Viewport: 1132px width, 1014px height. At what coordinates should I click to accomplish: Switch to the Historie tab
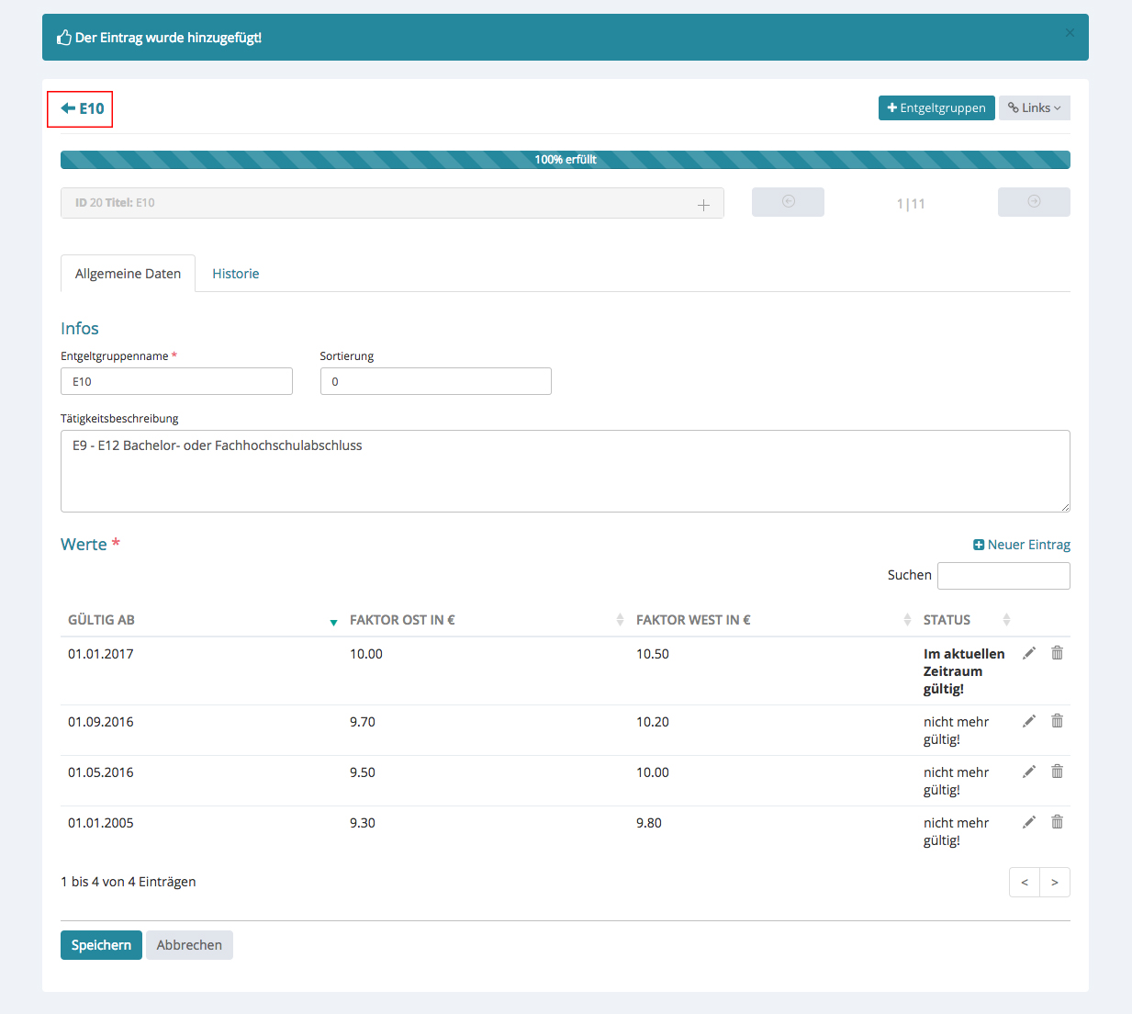(236, 274)
